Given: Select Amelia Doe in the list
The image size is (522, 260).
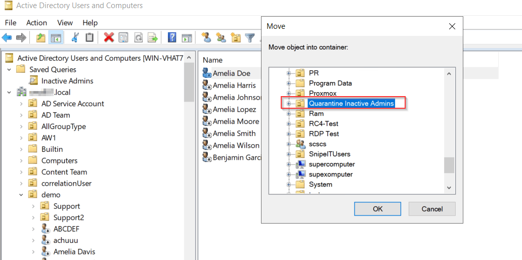Looking at the screenshot, I should pyautogui.click(x=232, y=73).
